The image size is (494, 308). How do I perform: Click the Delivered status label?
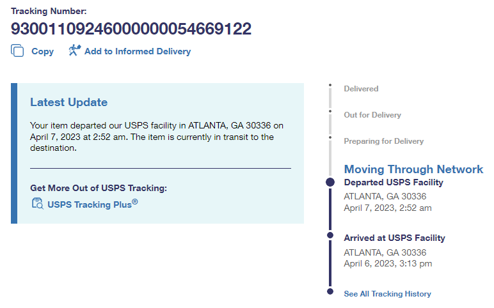pos(361,89)
